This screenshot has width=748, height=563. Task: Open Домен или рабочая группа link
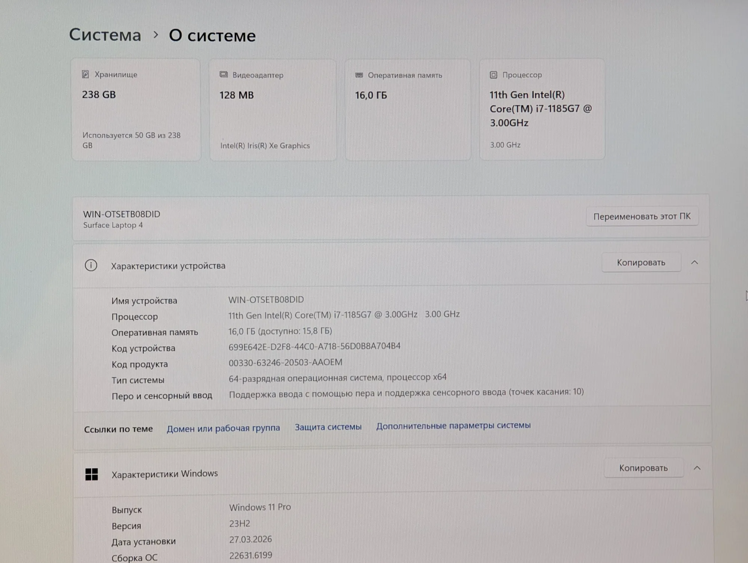click(223, 428)
